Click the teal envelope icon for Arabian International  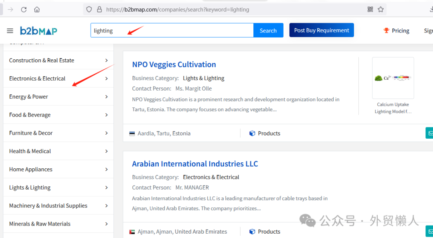tap(429, 231)
